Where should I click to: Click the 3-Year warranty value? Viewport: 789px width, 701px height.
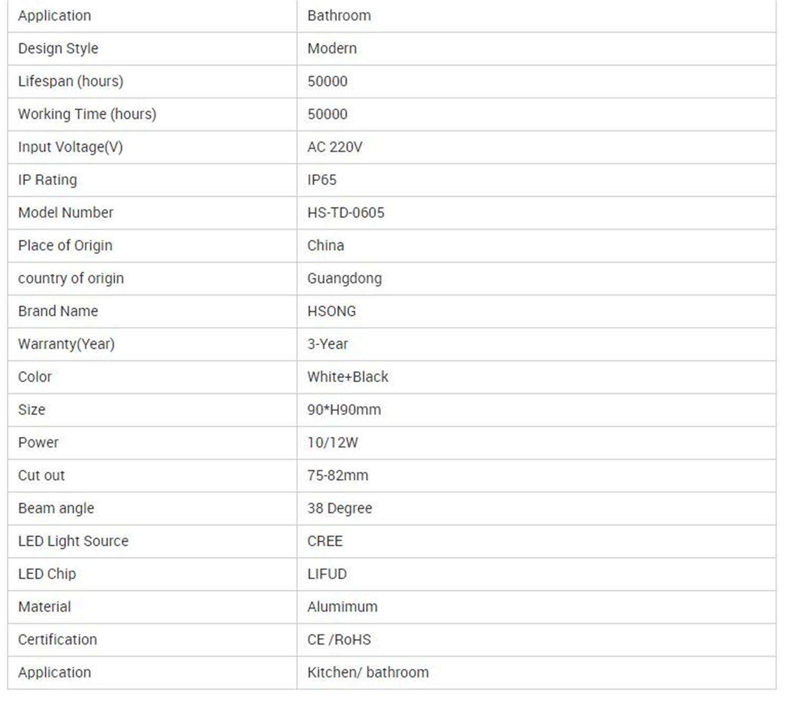[x=328, y=344]
